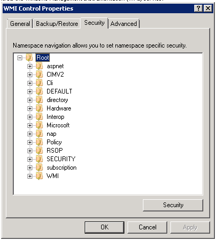The width and height of the screenshot is (217, 241).
Task: Click the Microsoft namespace folder icon
Action: point(39,125)
